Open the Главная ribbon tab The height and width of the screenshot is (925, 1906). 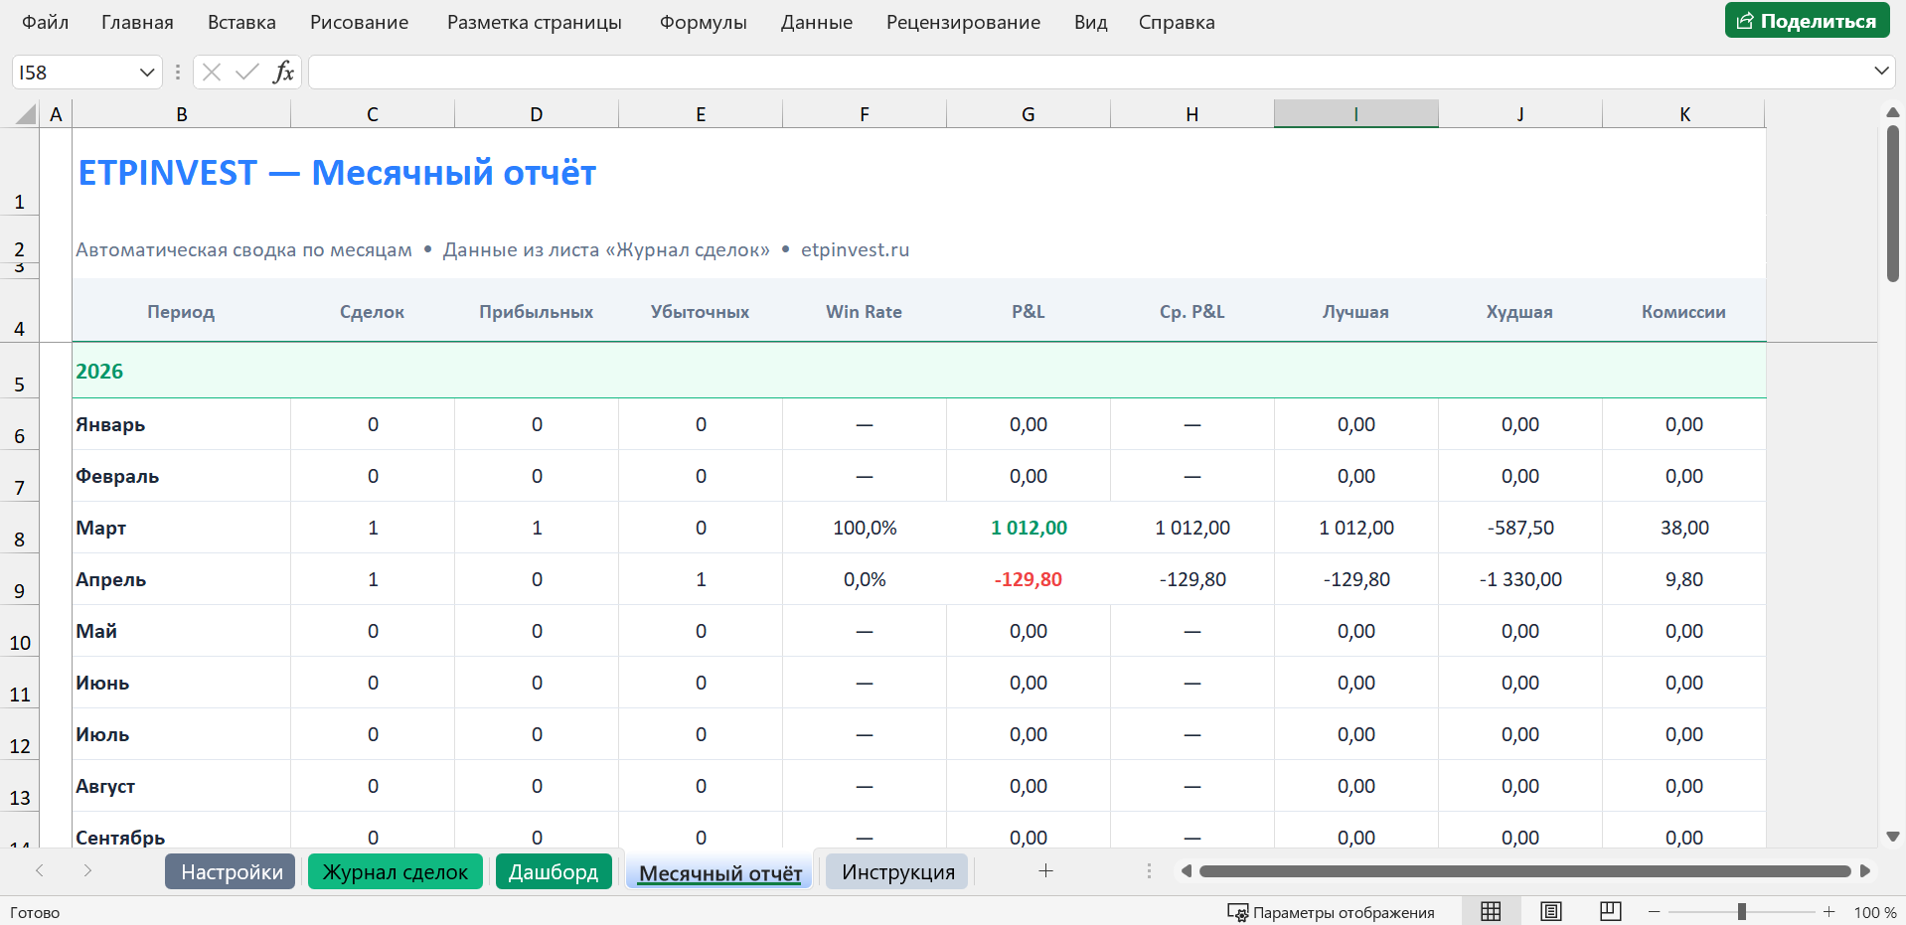(x=137, y=22)
